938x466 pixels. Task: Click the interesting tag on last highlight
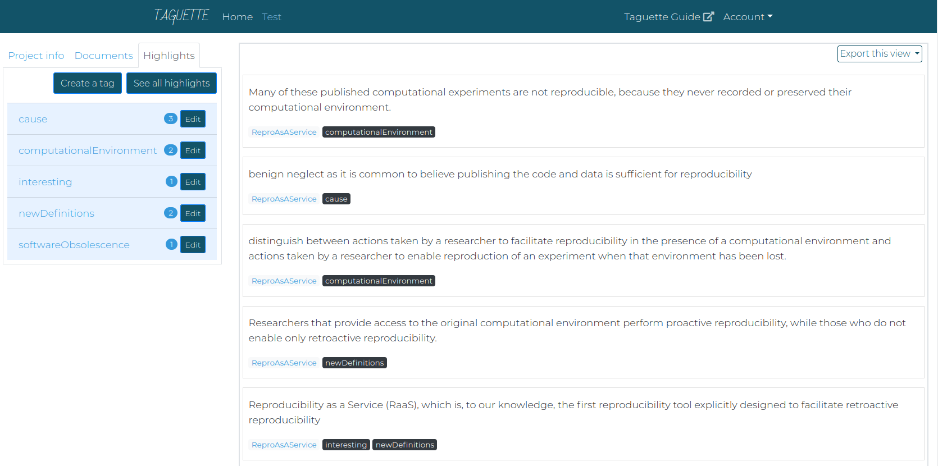coord(346,445)
